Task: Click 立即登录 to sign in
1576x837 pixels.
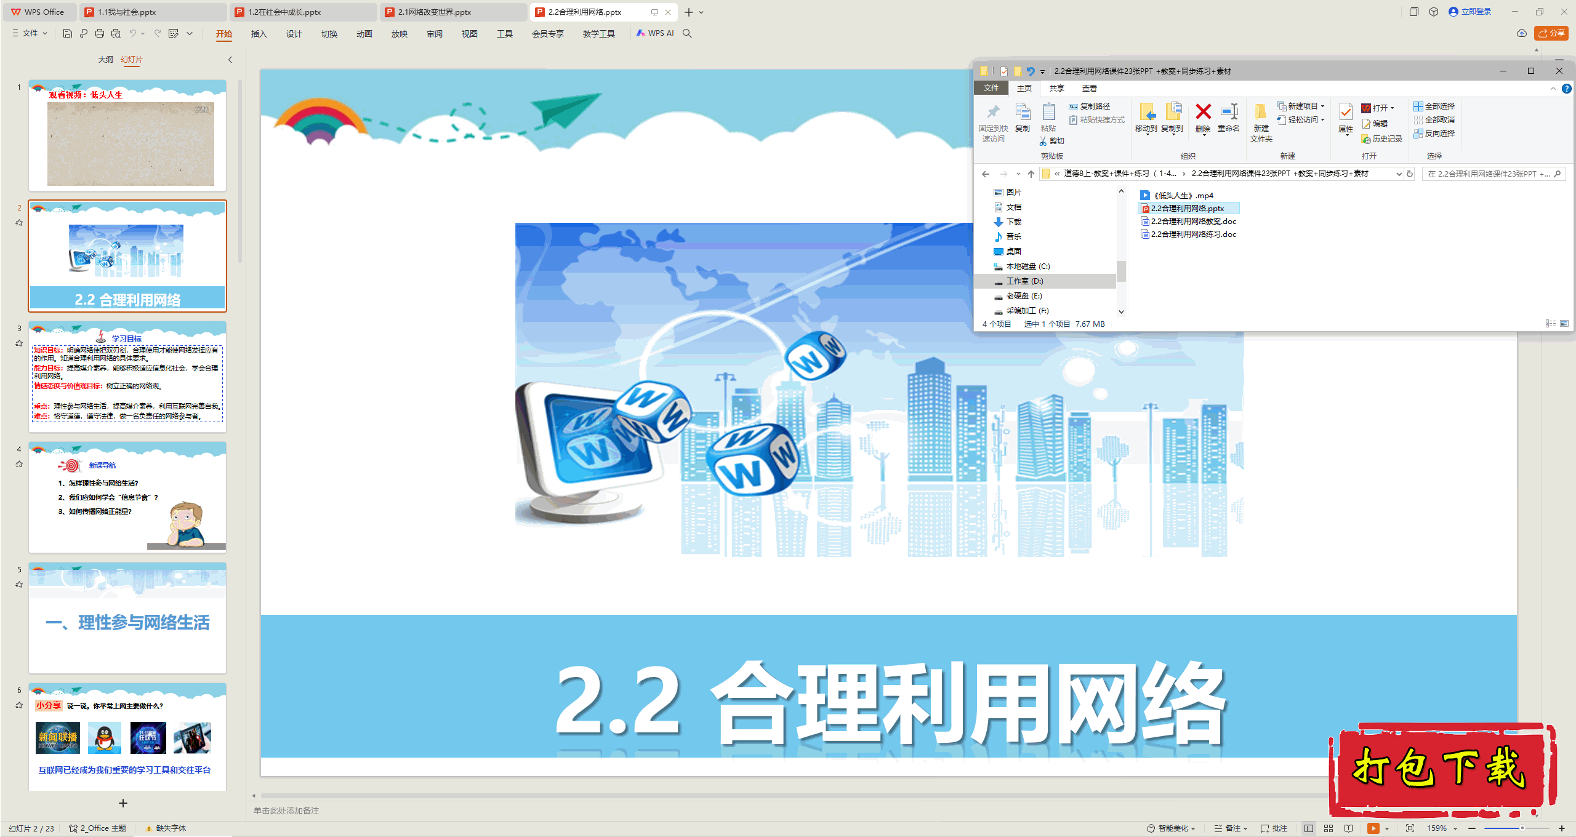Action: click(x=1470, y=12)
